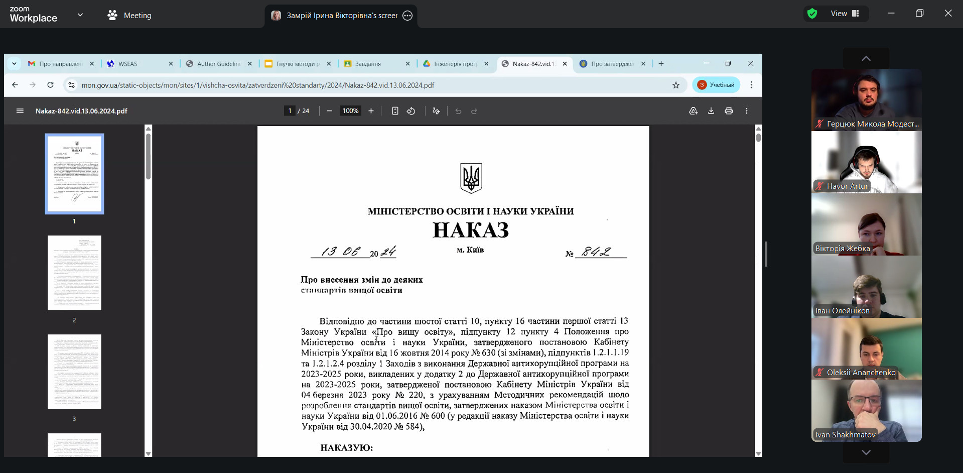Zoom in on the PDF
This screenshot has height=473, width=963.
point(371,111)
